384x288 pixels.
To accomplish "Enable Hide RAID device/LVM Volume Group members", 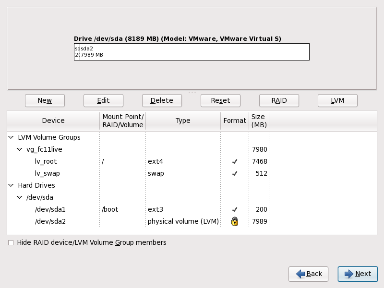I will pyautogui.click(x=11, y=243).
